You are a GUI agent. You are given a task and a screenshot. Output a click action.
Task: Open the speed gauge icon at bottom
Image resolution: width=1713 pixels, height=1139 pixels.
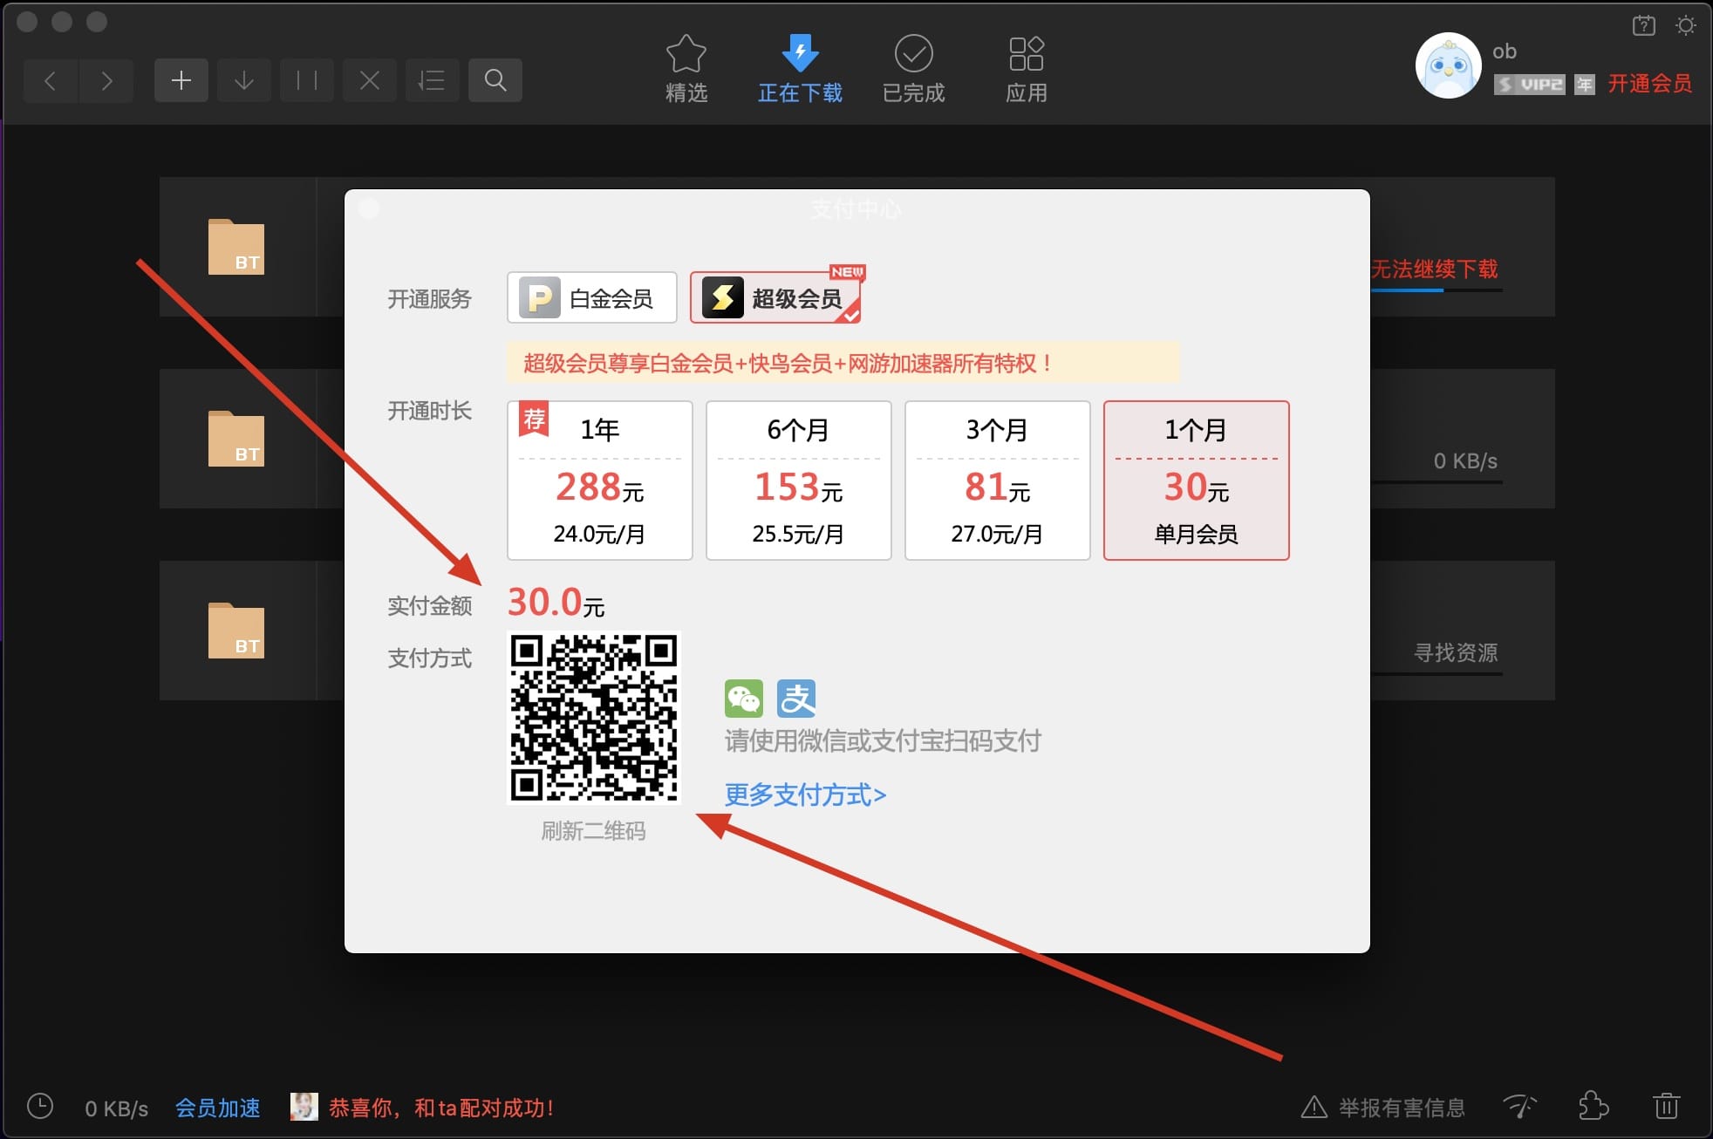coord(1520,1106)
